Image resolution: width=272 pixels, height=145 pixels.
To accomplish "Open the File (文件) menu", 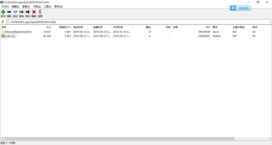I will point(5,6).
